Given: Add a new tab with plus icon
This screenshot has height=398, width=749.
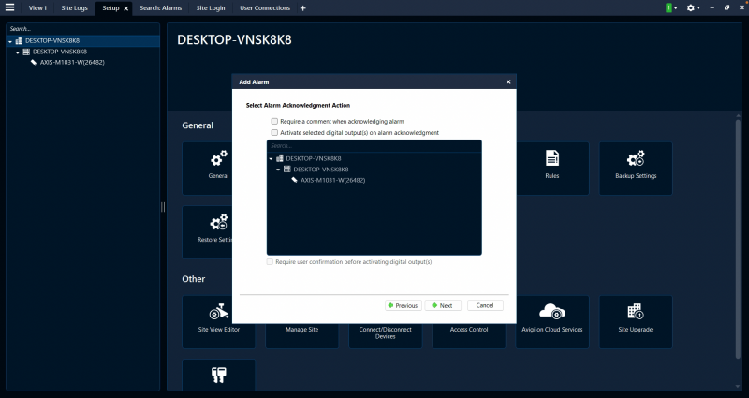Looking at the screenshot, I should [x=302, y=8].
